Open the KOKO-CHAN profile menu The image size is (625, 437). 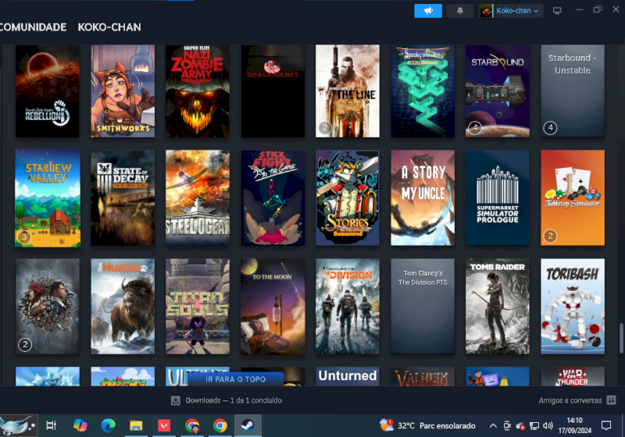(x=109, y=27)
